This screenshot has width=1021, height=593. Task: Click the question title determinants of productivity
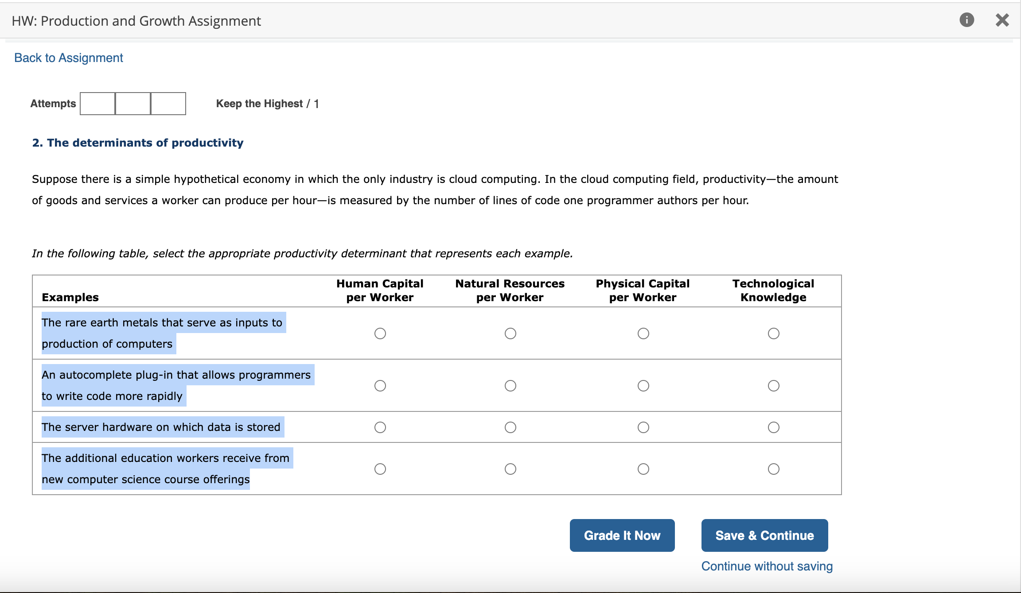point(138,143)
